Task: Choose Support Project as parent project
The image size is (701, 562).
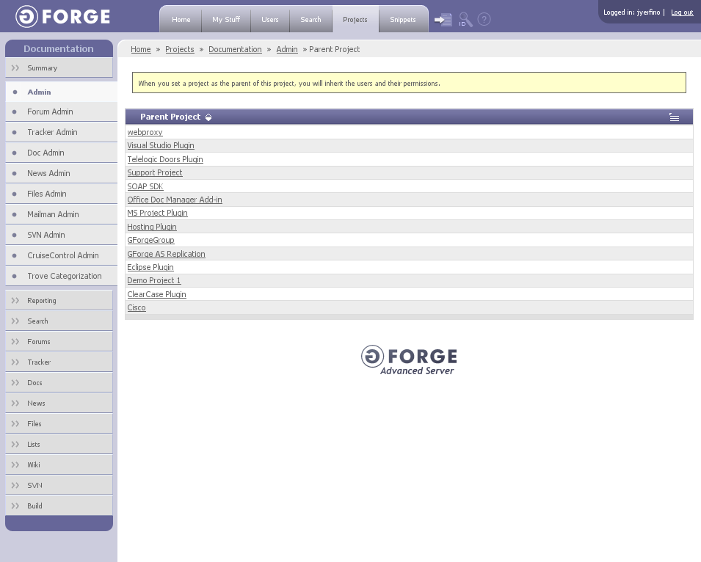Action: (155, 173)
